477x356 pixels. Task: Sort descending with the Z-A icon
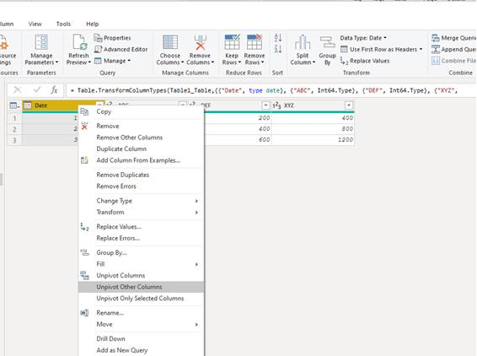point(278,49)
